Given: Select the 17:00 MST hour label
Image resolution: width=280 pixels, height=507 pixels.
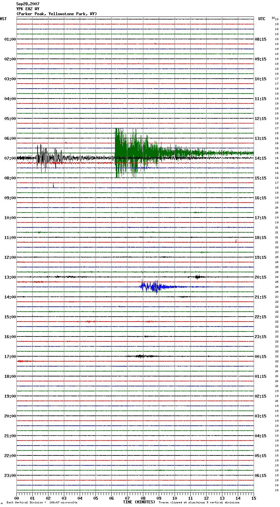Looking at the screenshot, I should click(x=10, y=357).
